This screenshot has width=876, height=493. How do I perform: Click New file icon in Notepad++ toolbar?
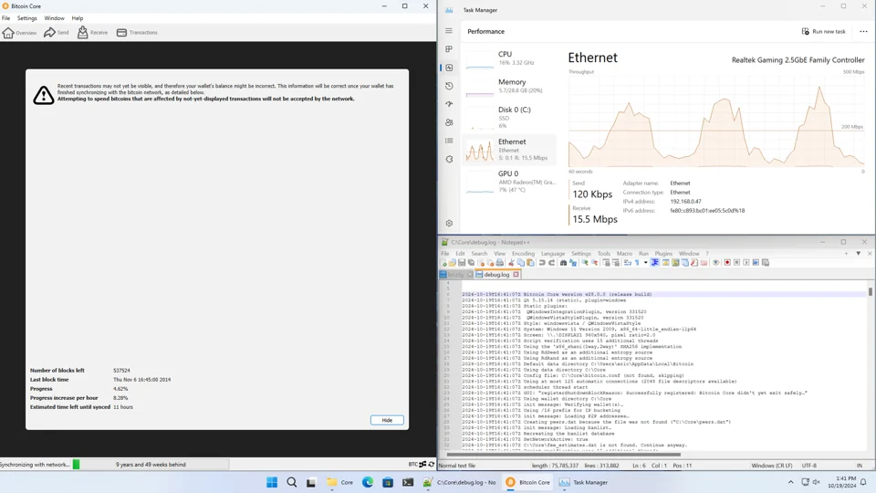tap(443, 263)
